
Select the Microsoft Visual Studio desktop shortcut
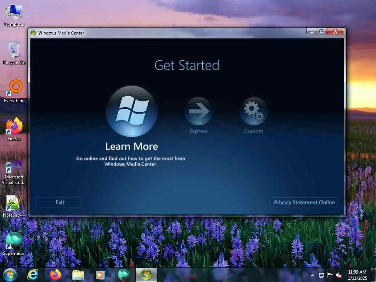point(14,173)
